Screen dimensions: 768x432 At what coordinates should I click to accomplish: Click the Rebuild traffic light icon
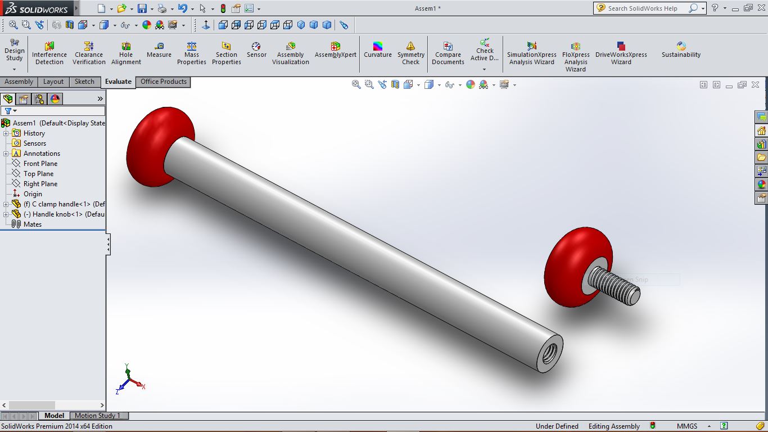coord(223,8)
